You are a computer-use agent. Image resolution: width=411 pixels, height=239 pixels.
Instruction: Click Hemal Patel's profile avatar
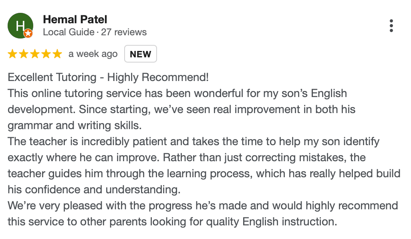(x=20, y=25)
